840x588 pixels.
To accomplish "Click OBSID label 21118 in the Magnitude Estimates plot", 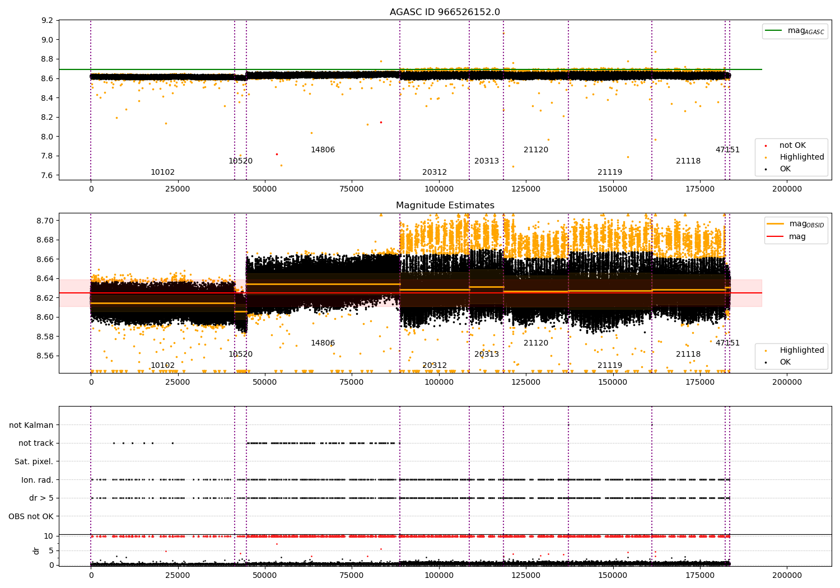I will [688, 354].
